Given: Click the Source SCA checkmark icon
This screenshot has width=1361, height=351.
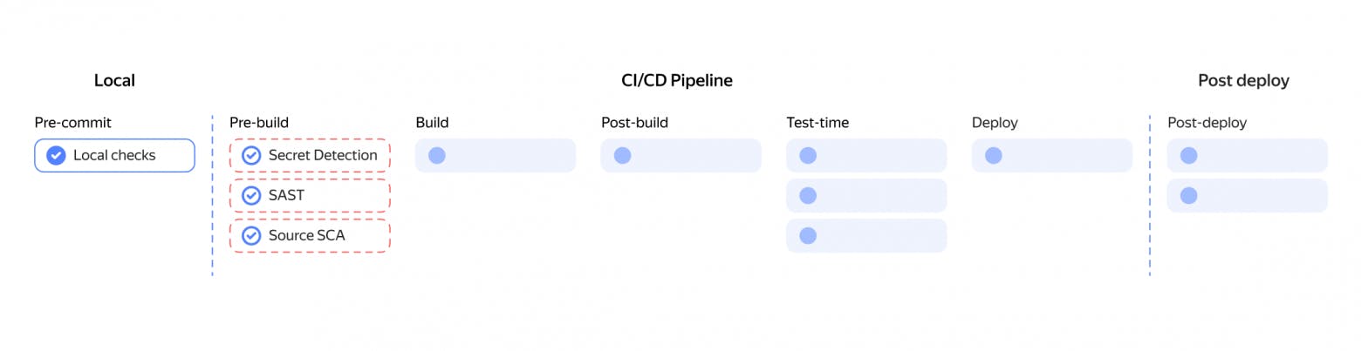Looking at the screenshot, I should click(x=251, y=236).
